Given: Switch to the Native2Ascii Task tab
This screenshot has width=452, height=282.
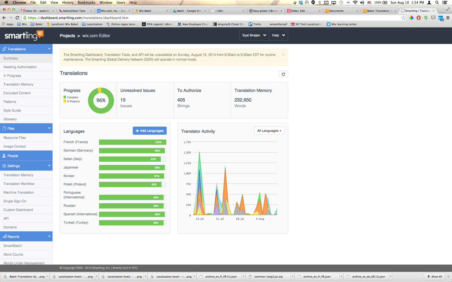Looking at the screenshot, I should [75, 11].
